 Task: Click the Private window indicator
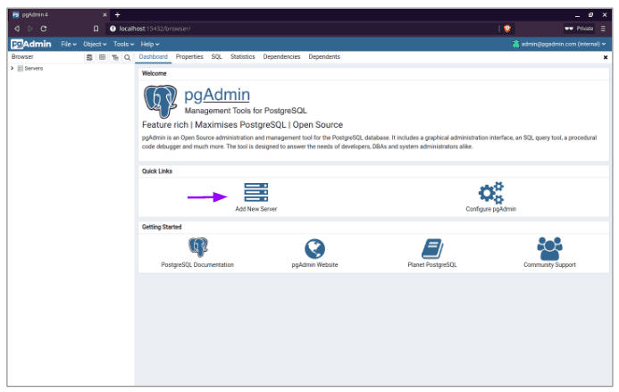click(x=579, y=29)
